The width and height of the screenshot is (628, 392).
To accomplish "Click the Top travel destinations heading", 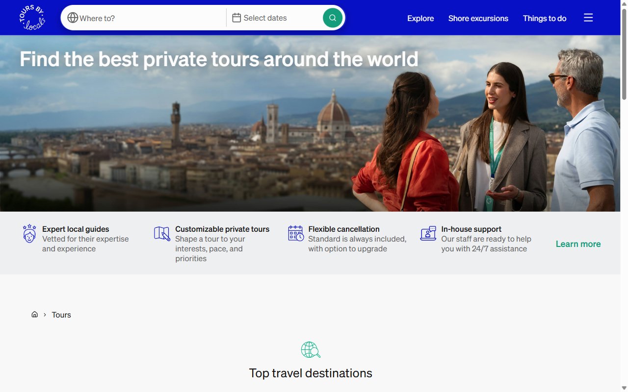I will pyautogui.click(x=311, y=373).
